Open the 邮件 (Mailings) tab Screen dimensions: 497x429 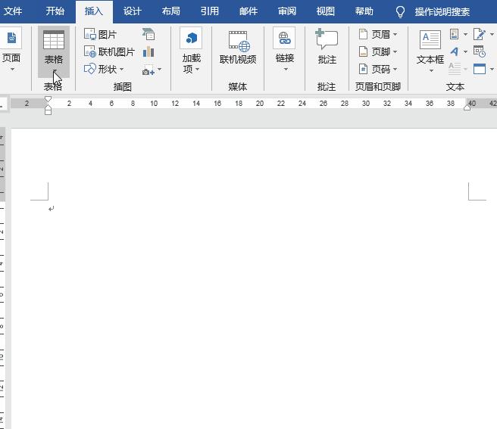[248, 11]
